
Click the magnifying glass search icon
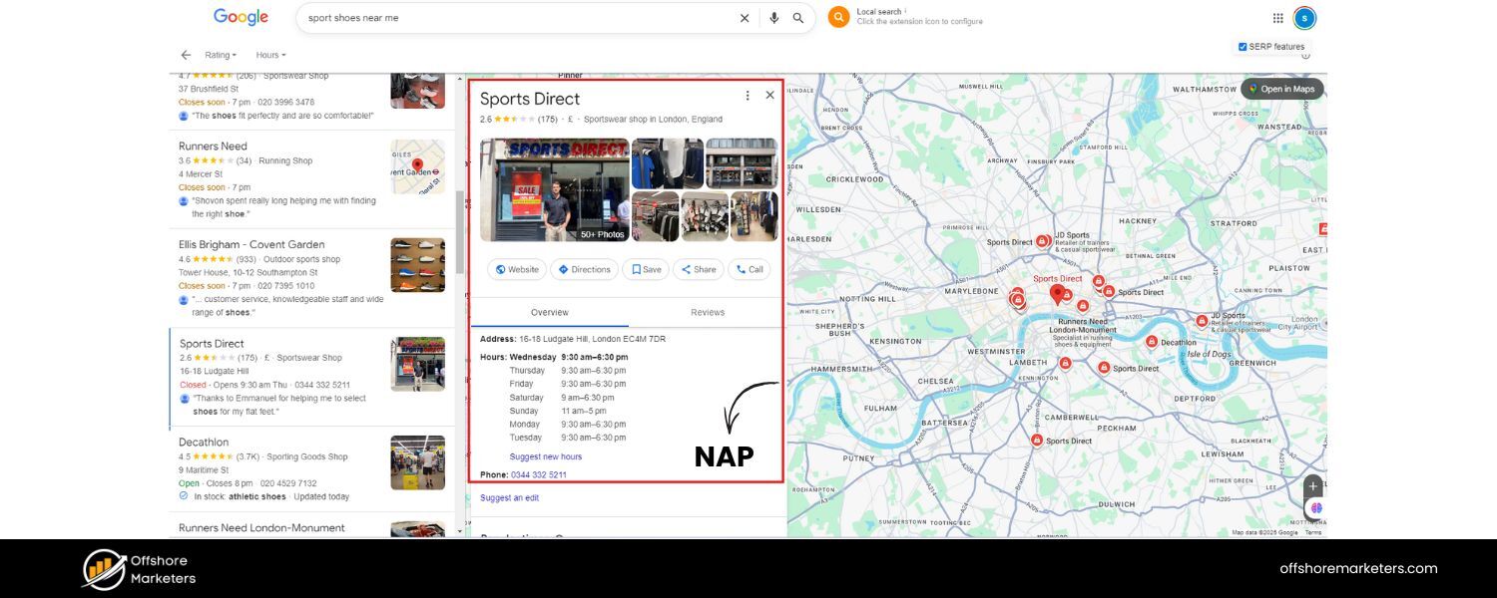point(798,18)
